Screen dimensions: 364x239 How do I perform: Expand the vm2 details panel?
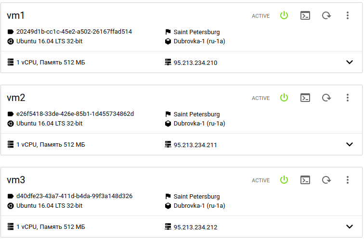(x=350, y=144)
